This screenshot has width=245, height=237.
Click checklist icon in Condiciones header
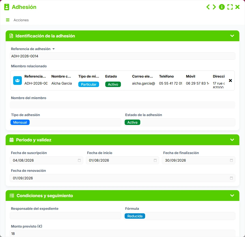(12, 196)
